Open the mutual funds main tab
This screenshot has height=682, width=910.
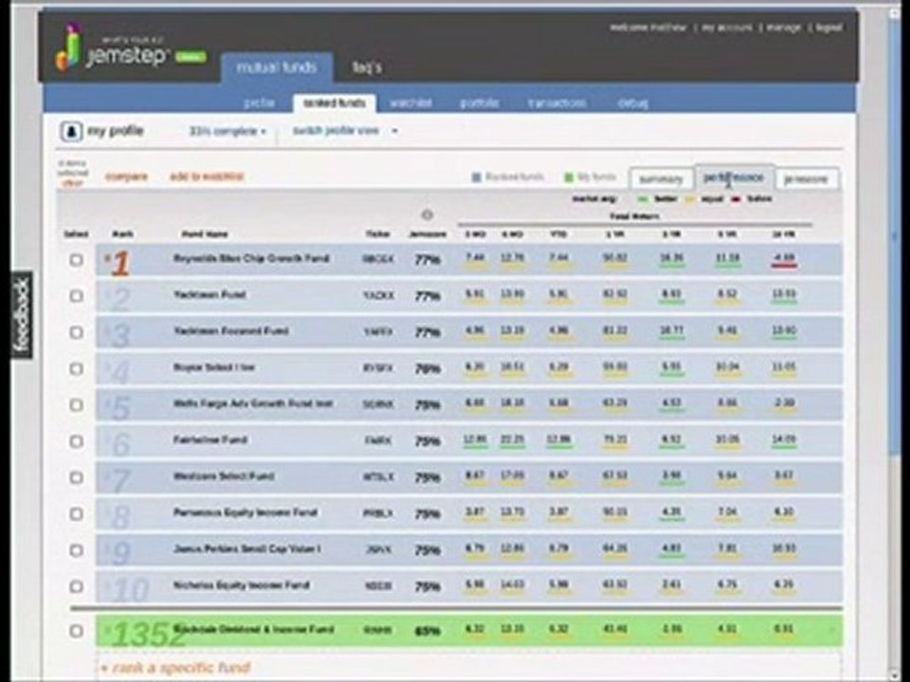tap(277, 68)
